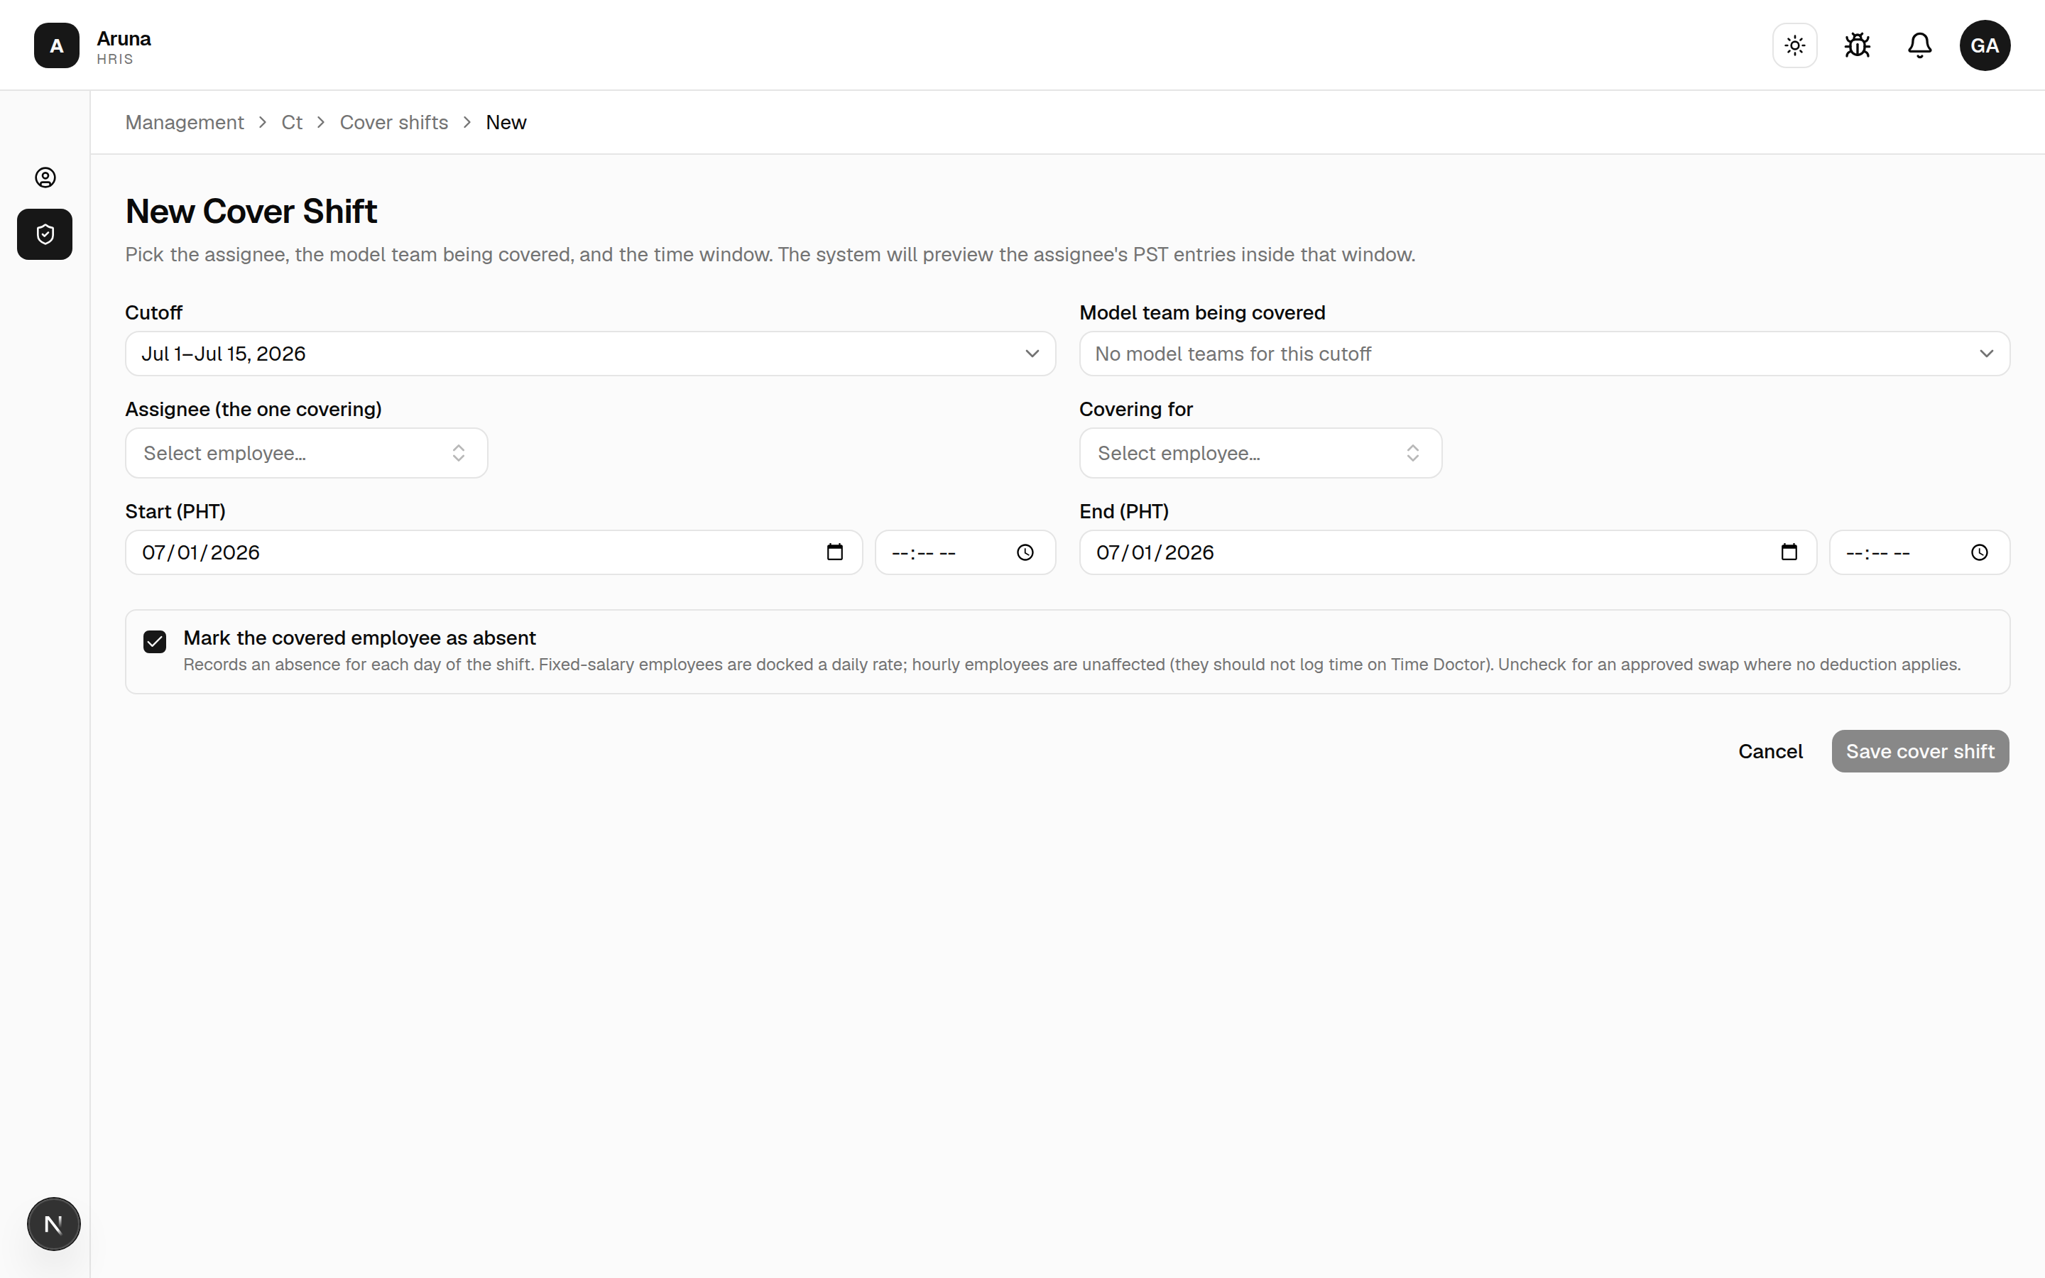Open the profile icon in sidebar
The width and height of the screenshot is (2045, 1278).
45,177
